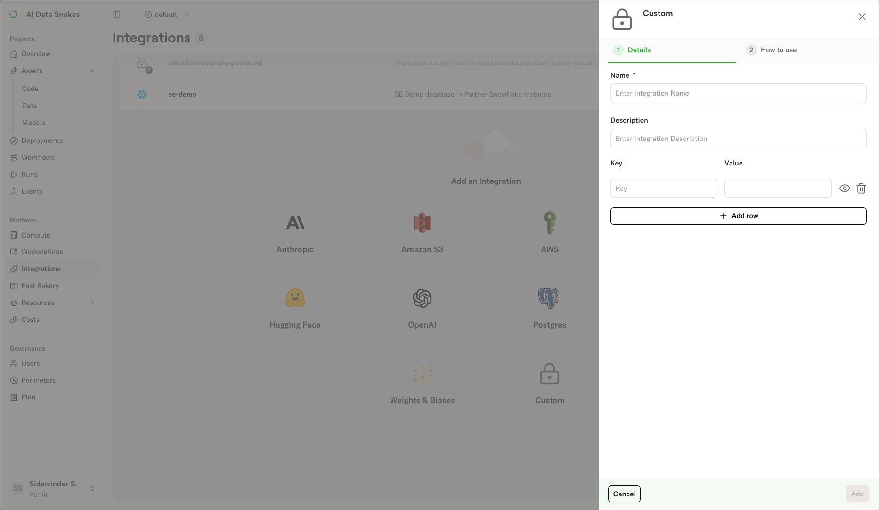The width and height of the screenshot is (879, 510).
Task: Click the SS user avatar
Action: point(17,489)
